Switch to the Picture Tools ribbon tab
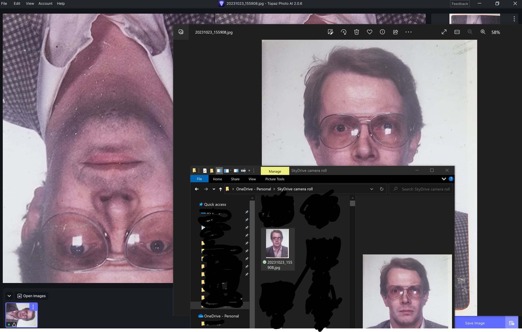The width and height of the screenshot is (522, 332). coord(275,179)
